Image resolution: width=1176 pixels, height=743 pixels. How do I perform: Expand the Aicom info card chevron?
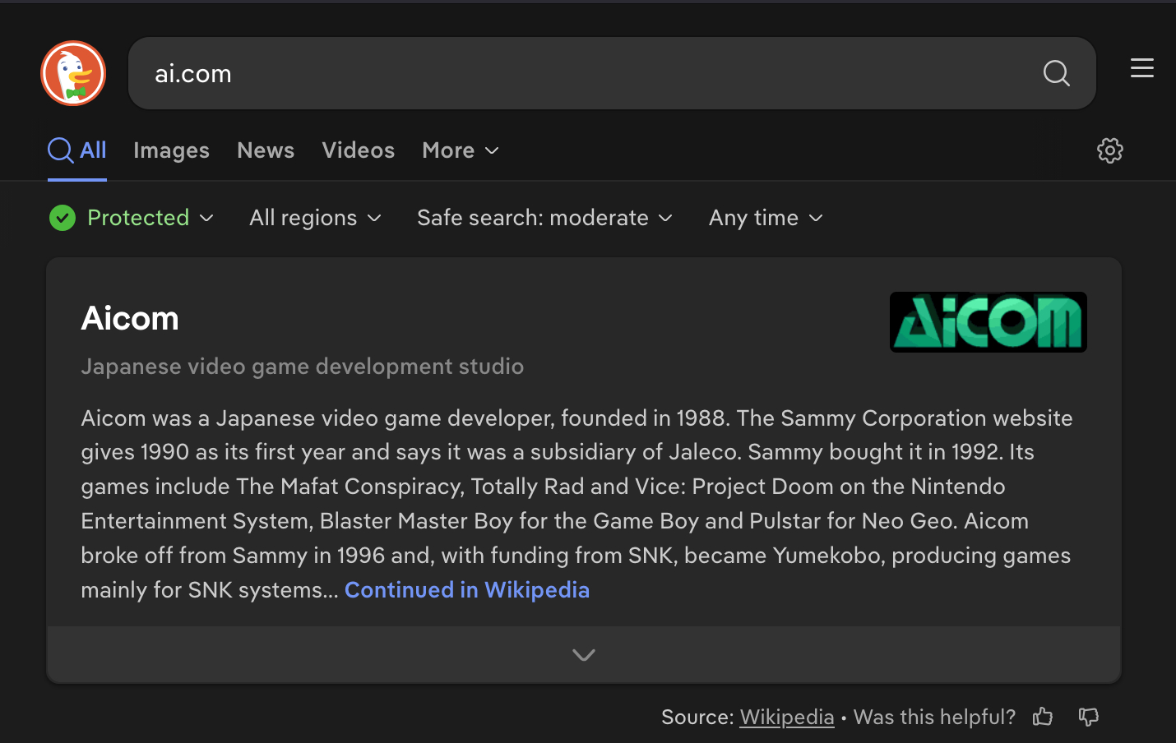pos(584,655)
